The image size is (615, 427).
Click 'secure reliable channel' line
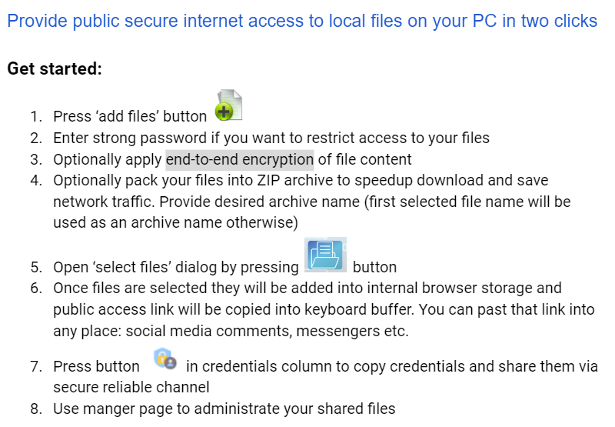[131, 387]
